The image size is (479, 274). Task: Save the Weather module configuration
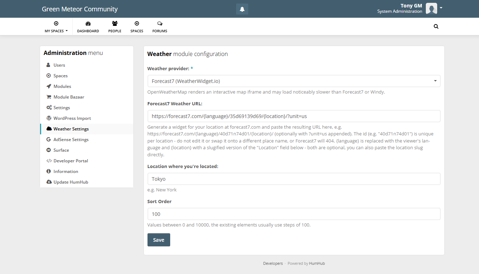[158, 240]
